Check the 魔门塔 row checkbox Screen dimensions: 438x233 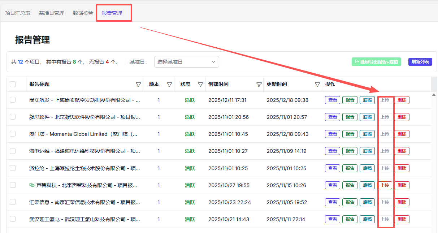click(13, 134)
